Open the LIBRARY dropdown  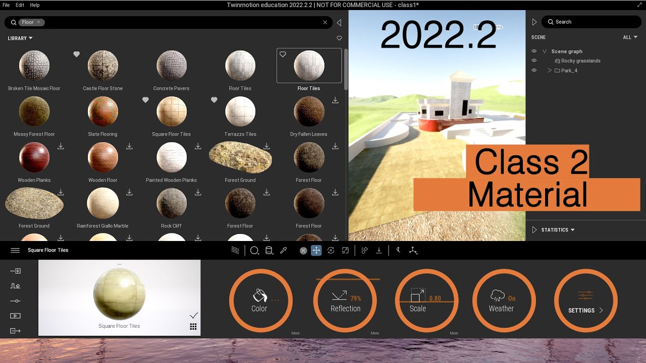coord(20,38)
